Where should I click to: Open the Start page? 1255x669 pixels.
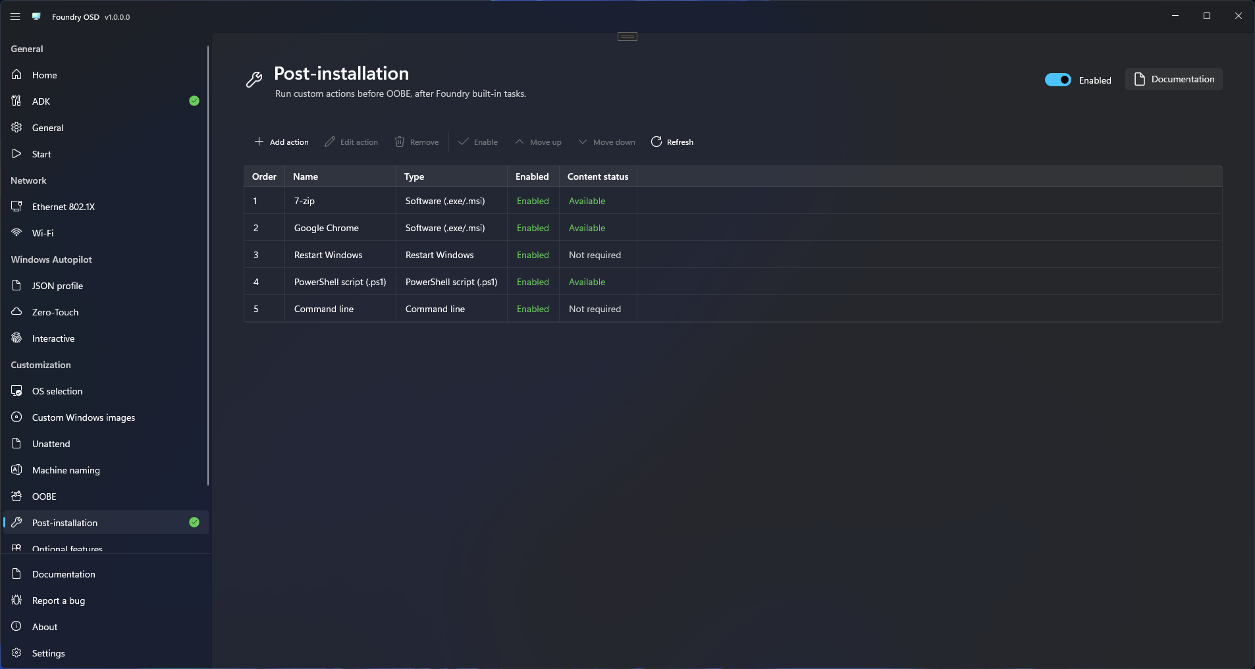tap(105, 154)
